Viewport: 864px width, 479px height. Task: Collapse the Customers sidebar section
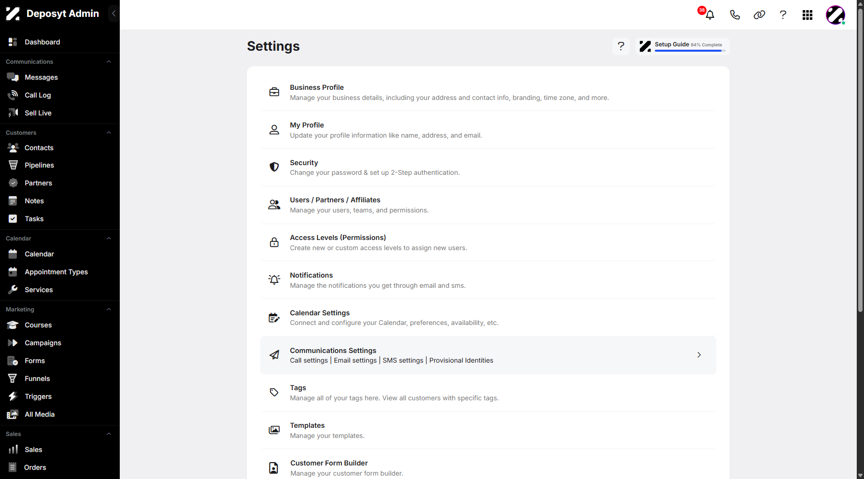click(x=109, y=133)
